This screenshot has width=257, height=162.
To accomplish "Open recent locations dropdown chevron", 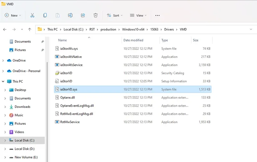I will 22,30.
